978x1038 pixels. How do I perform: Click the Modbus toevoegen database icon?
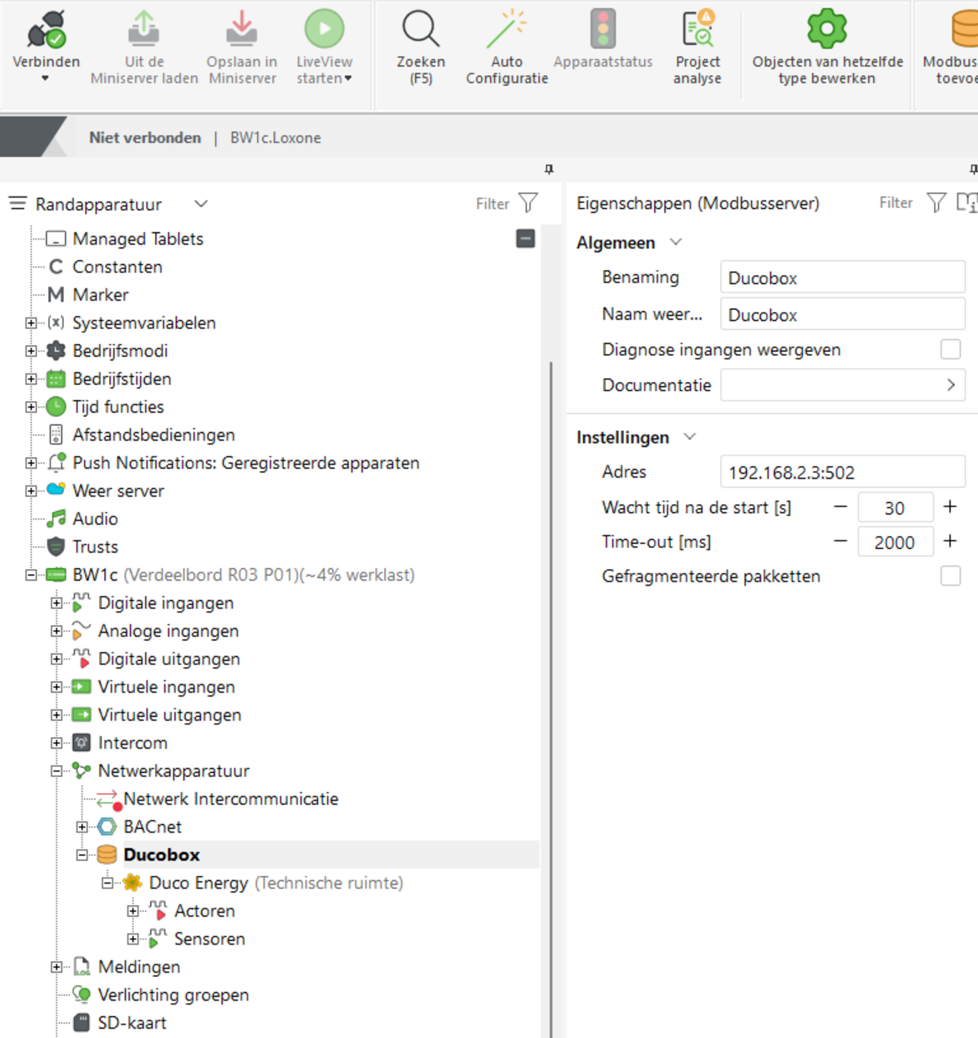click(964, 29)
